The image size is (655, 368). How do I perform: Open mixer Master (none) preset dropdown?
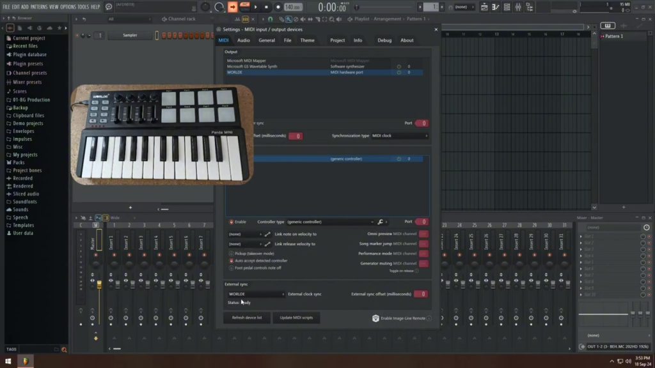pyautogui.click(x=612, y=227)
